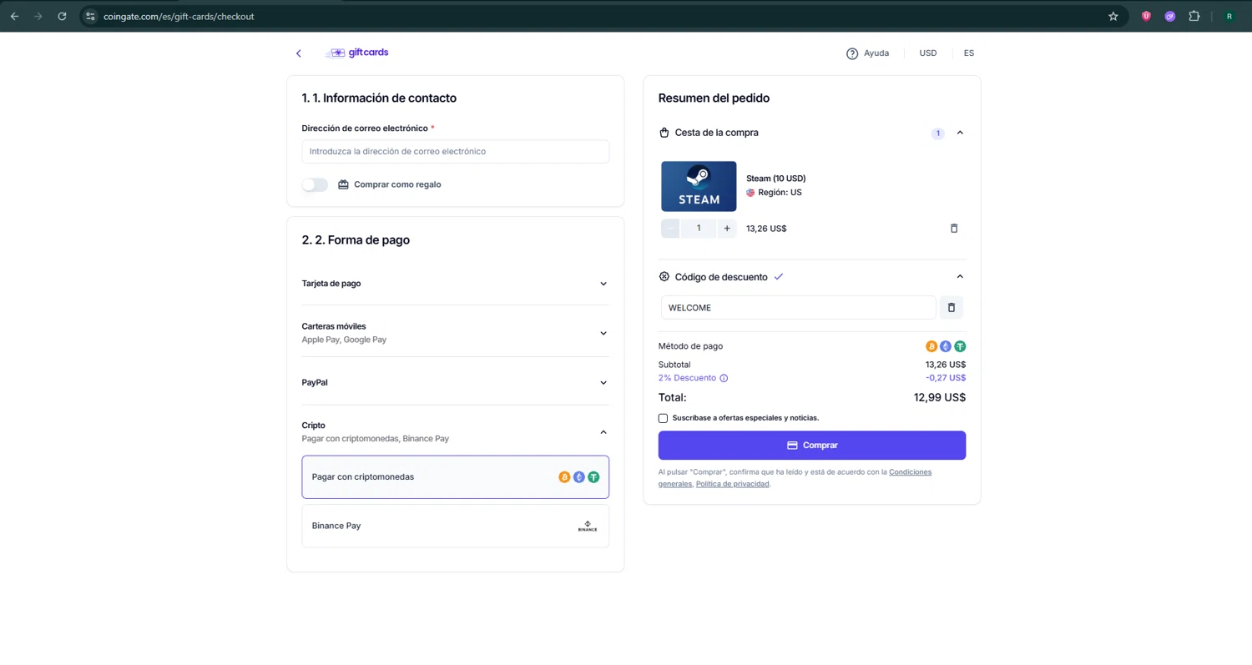Screen dimensions: 1252x665
Task: Click Bitcoin icon in Pagar con criptomonedas
Action: pos(564,477)
